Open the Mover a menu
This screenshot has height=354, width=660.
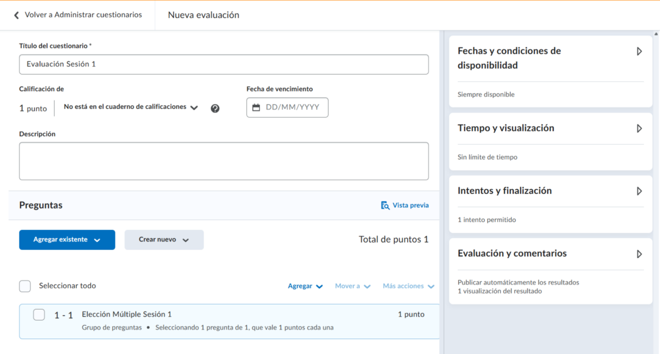(353, 286)
